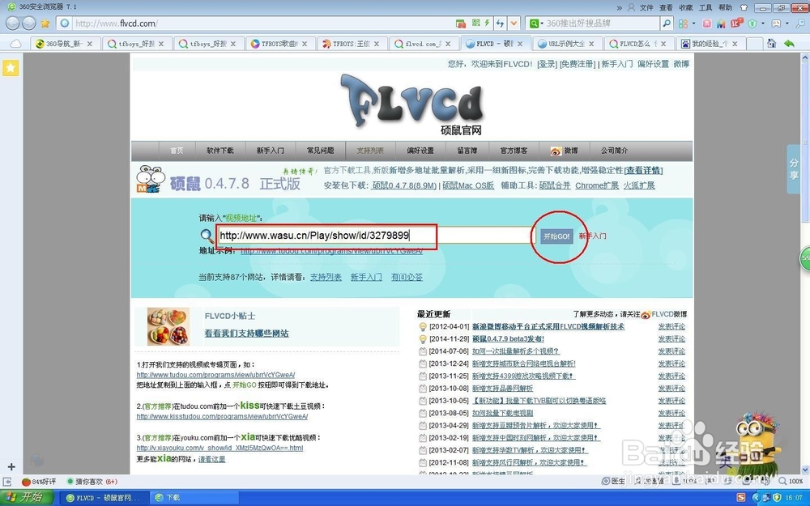Click the 开始GO! button
This screenshot has width=810, height=506.
pos(556,236)
